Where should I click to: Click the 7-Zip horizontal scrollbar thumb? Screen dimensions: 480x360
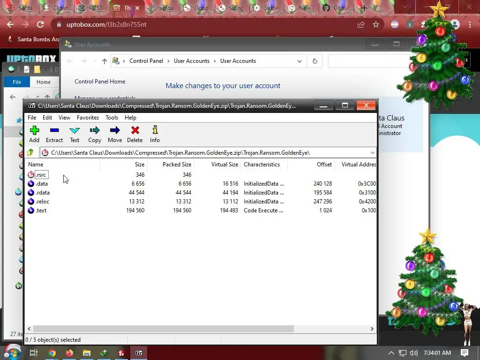pyautogui.click(x=164, y=329)
